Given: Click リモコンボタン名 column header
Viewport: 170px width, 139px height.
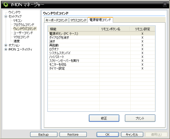Looking at the screenshot, I should 114,29.
